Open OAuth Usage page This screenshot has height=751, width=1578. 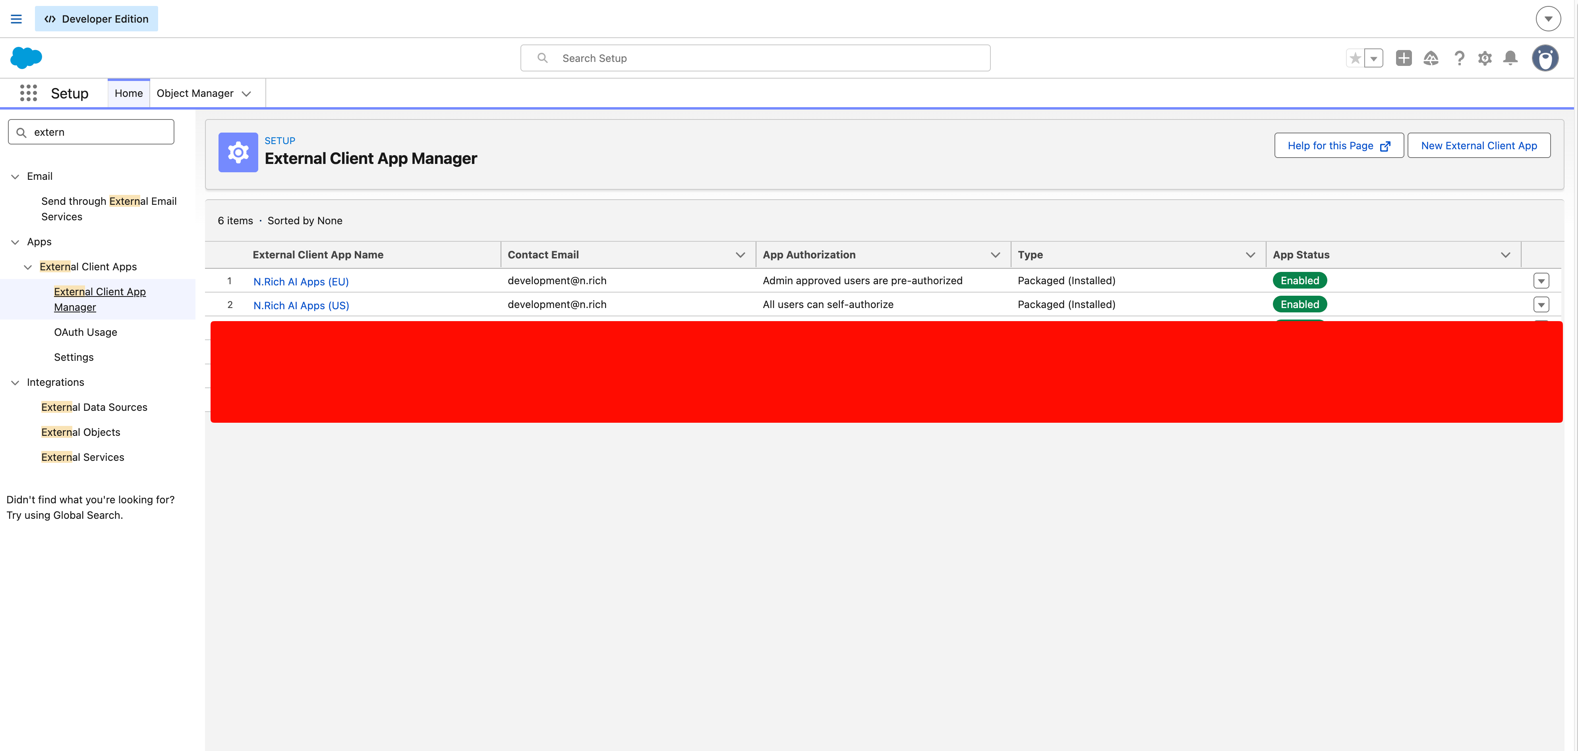click(86, 332)
